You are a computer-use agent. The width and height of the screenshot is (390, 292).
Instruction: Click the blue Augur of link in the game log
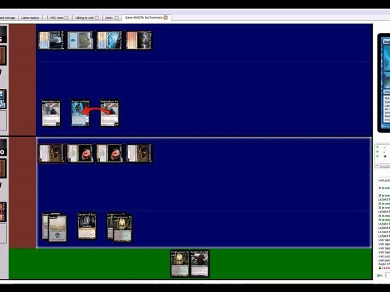coord(384,264)
